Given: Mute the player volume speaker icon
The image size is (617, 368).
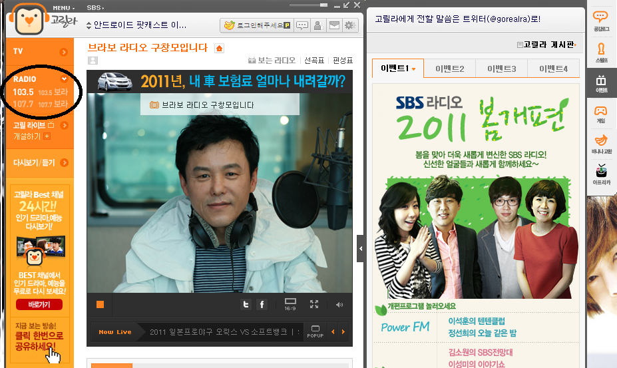Looking at the screenshot, I should pyautogui.click(x=339, y=305).
